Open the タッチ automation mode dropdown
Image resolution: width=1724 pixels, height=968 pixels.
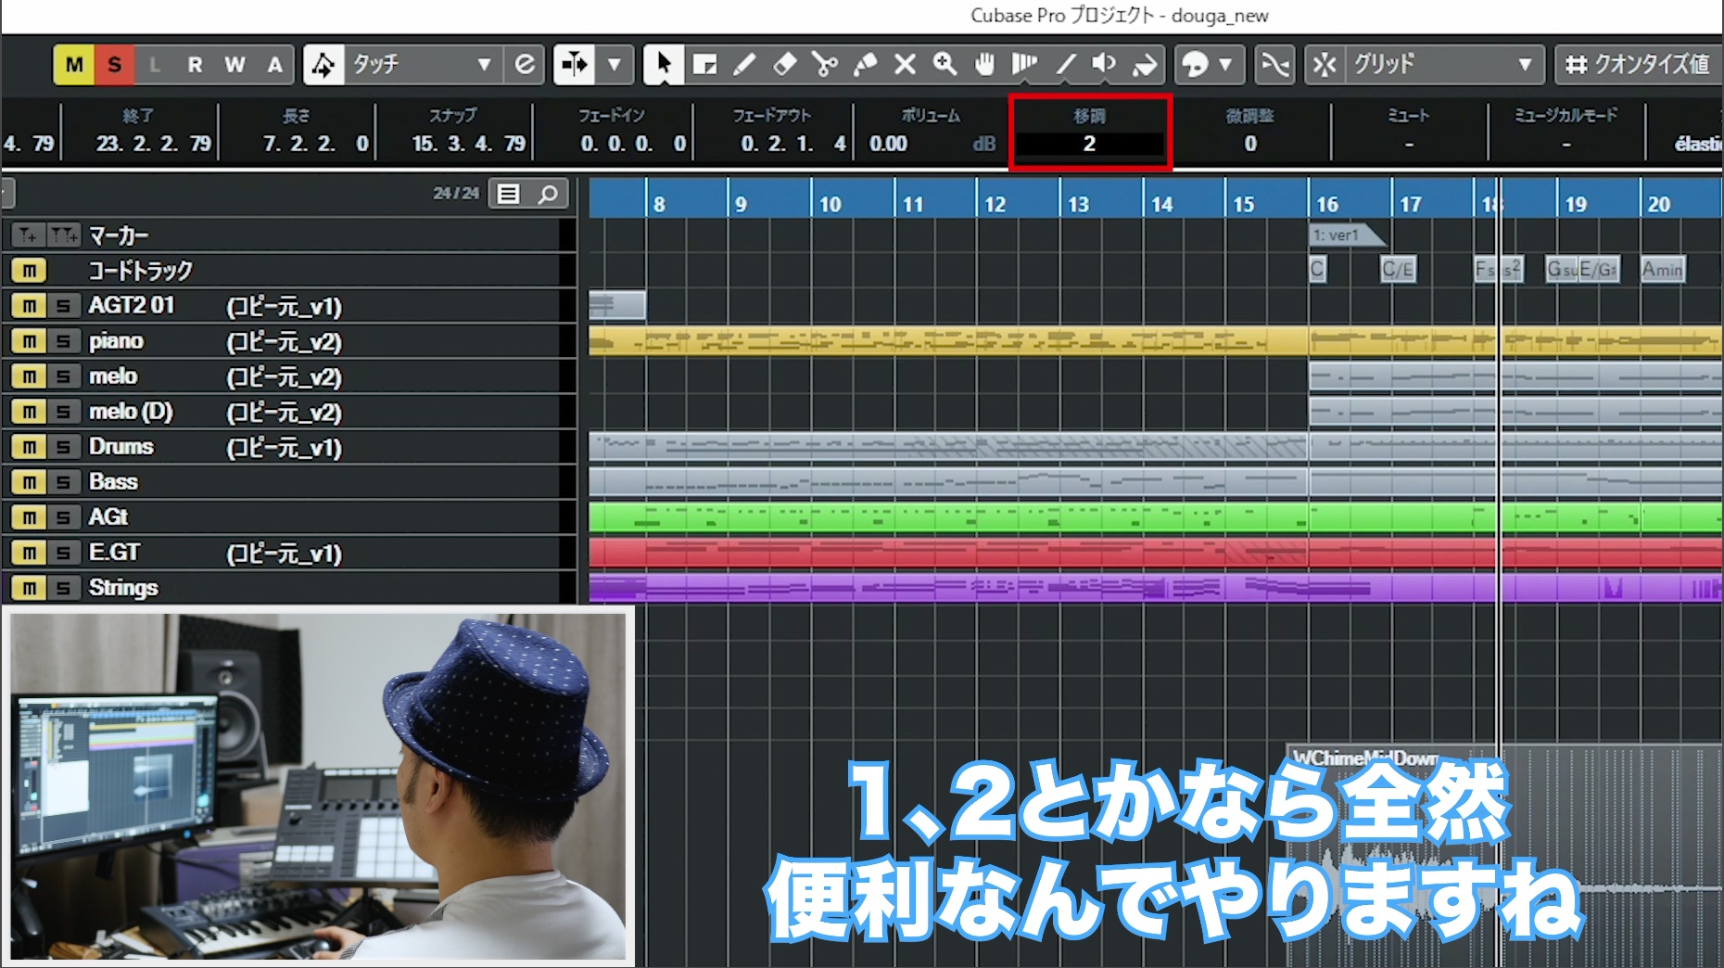(422, 64)
